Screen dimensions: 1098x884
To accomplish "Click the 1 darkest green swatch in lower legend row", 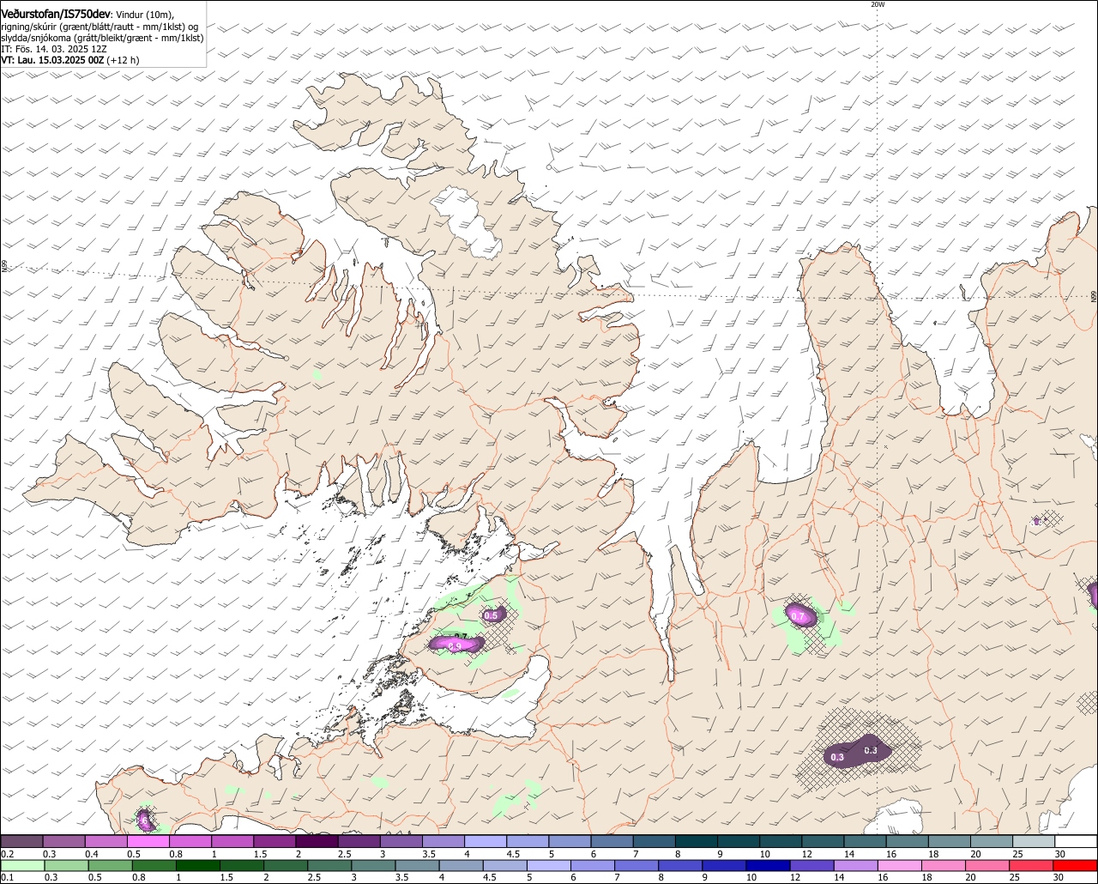I will tap(197, 865).
